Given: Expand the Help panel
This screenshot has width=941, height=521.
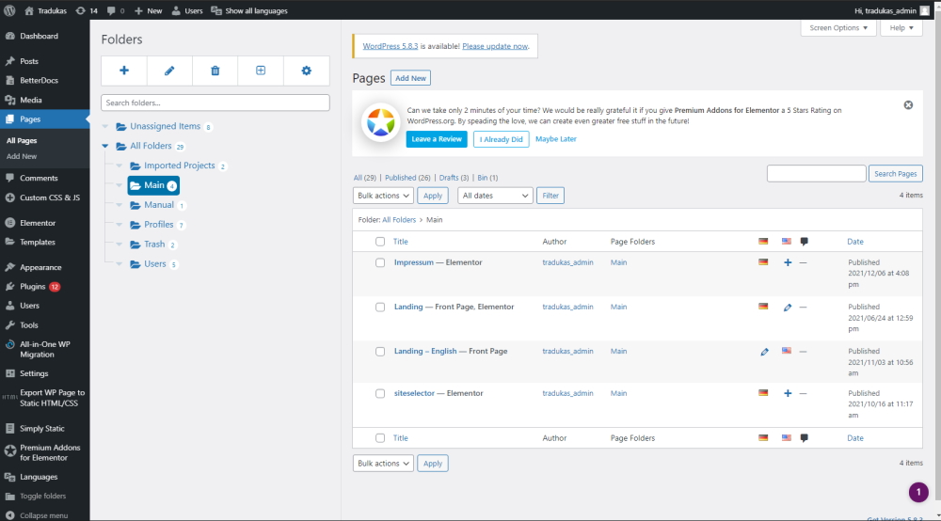Looking at the screenshot, I should point(901,27).
